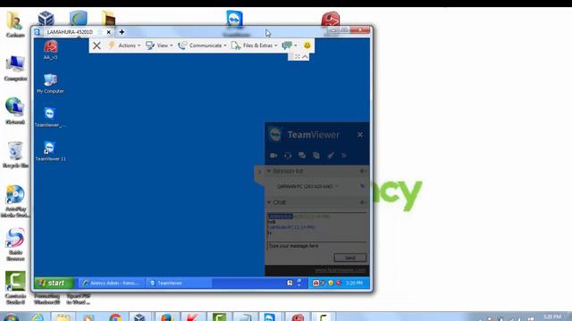Image resolution: width=572 pixels, height=321 pixels.
Task: Switch to the TeamViewer remote taskbar item
Action: click(179, 283)
